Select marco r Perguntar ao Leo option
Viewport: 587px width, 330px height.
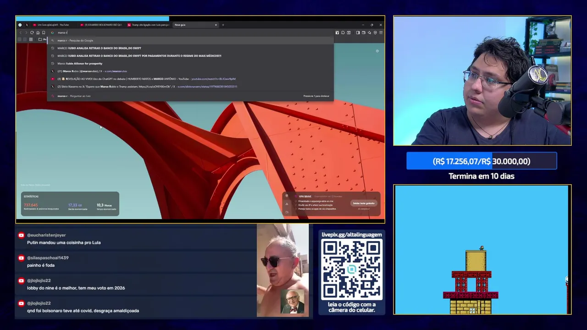[x=190, y=96]
